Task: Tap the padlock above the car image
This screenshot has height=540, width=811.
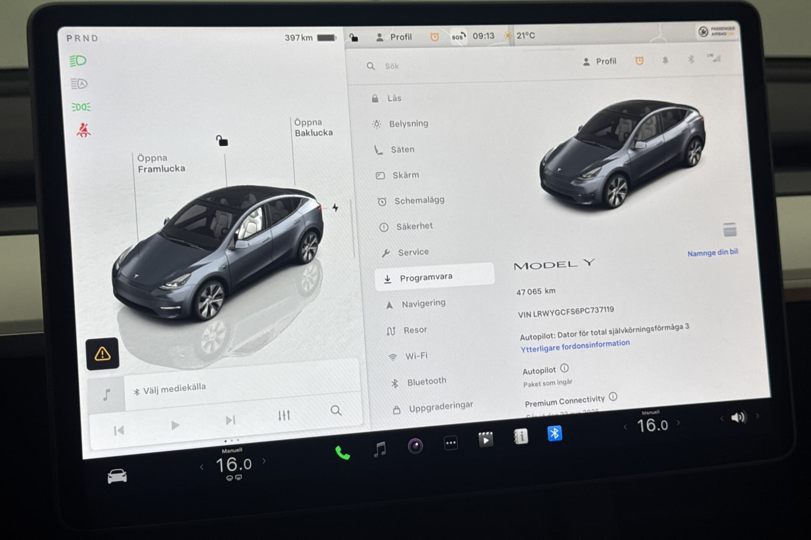Action: [222, 141]
